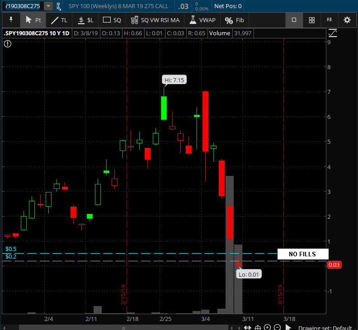Image resolution: width=358 pixels, height=330 pixels.
Task: Click the left arrow at the scrollbar's left end
Action: (x=4, y=328)
